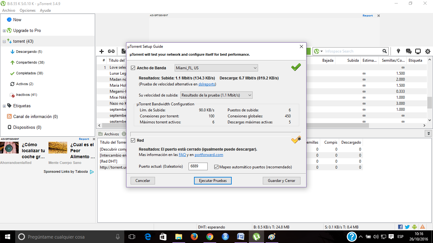The image size is (433, 243).
Task: Open the dslreports link
Action: coord(207,84)
